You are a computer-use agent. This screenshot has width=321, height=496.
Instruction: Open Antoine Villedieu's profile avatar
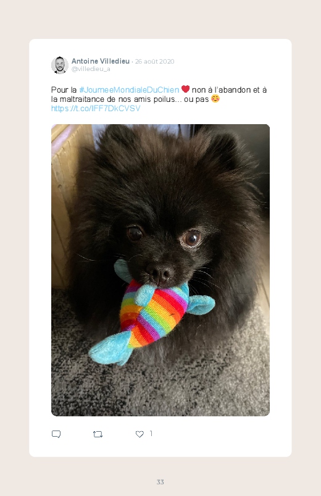(60, 65)
